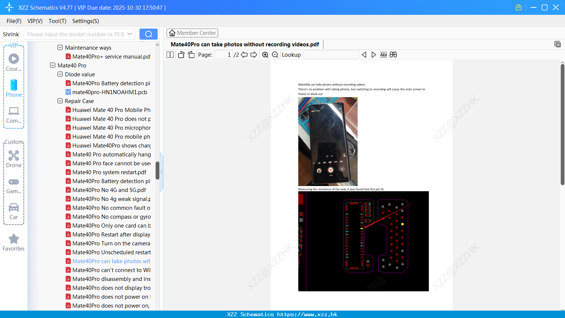Screen dimensions: 565x318
Task: Open the VIP(V) menu
Action: pyautogui.click(x=35, y=21)
